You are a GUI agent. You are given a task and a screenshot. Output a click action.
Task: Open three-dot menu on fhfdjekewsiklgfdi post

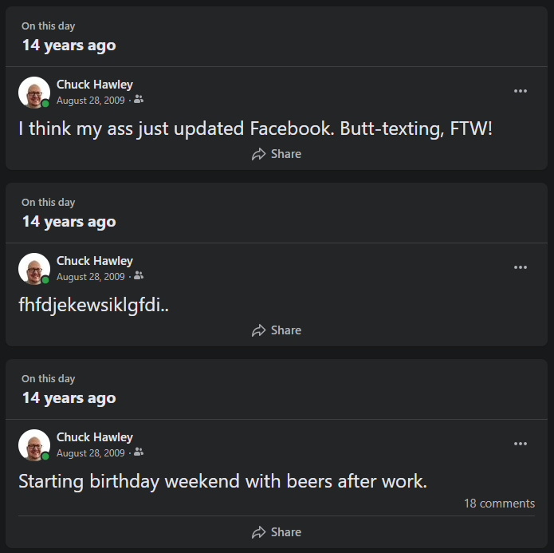[x=520, y=267]
